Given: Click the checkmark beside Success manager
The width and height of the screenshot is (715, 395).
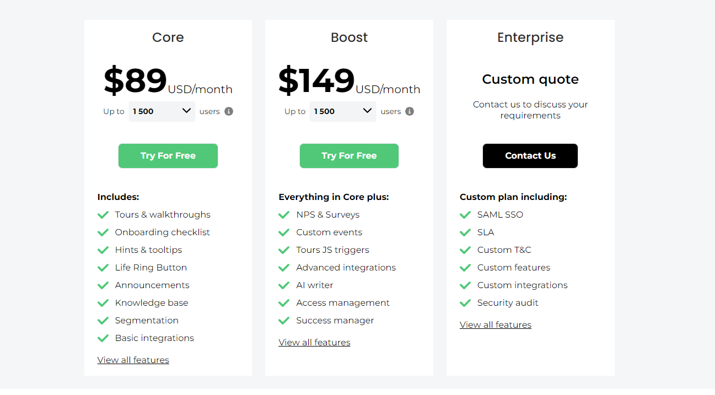Looking at the screenshot, I should click(284, 320).
